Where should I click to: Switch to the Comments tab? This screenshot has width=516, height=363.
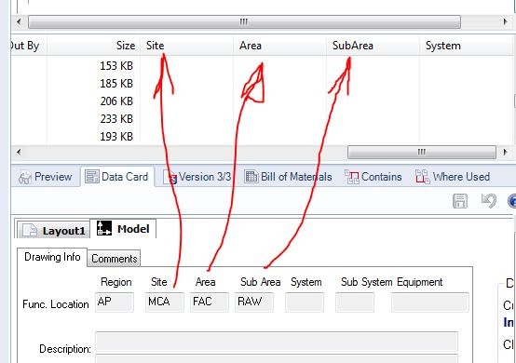(114, 259)
